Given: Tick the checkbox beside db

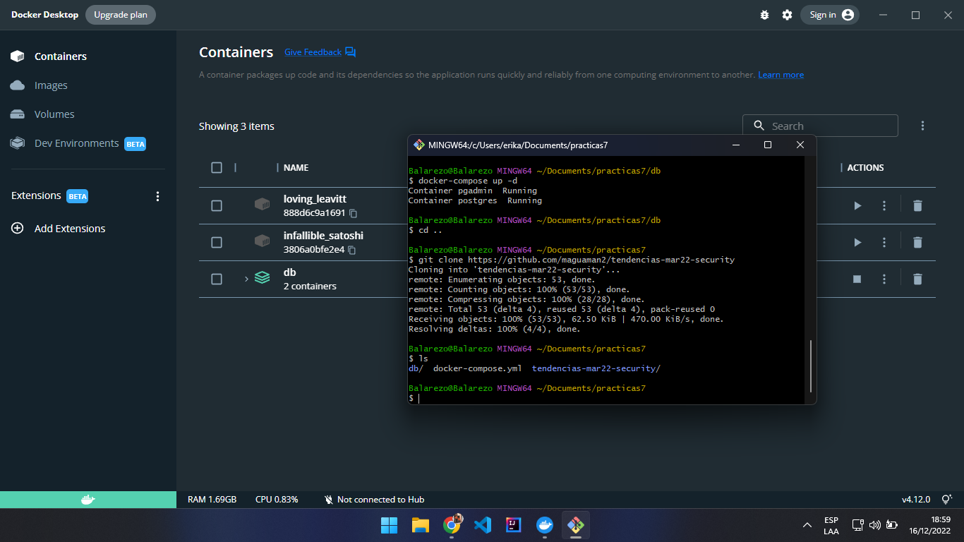Looking at the screenshot, I should [x=217, y=279].
